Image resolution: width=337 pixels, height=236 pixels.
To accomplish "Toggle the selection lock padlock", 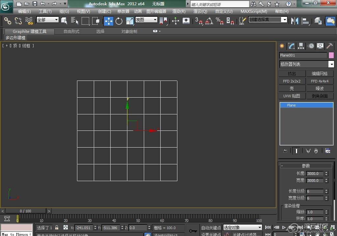I will [57, 227].
